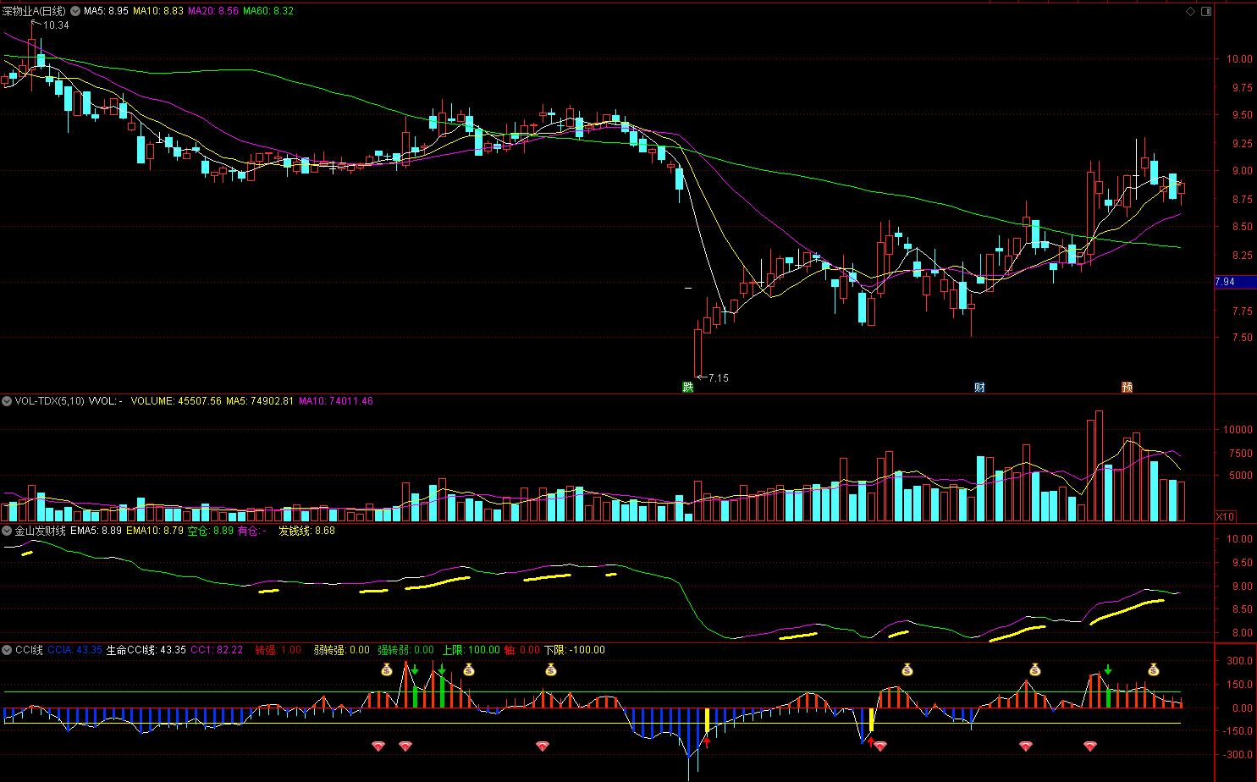Click the 强转弱: 0.00 label

406,650
